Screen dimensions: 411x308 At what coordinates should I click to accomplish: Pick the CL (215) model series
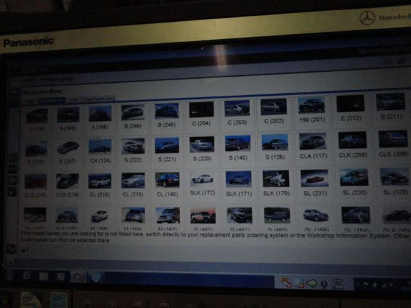[133, 185]
